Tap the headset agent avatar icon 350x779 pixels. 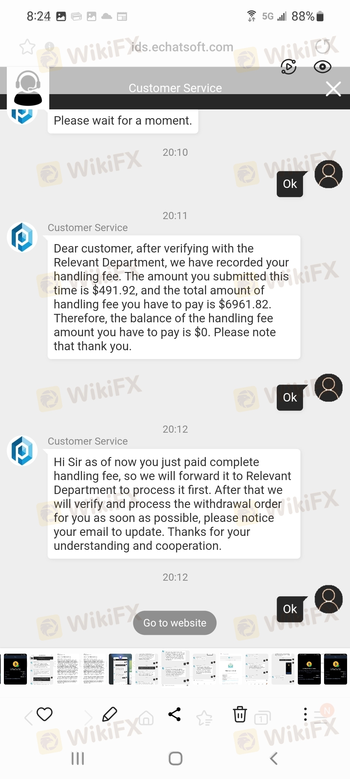click(x=28, y=88)
